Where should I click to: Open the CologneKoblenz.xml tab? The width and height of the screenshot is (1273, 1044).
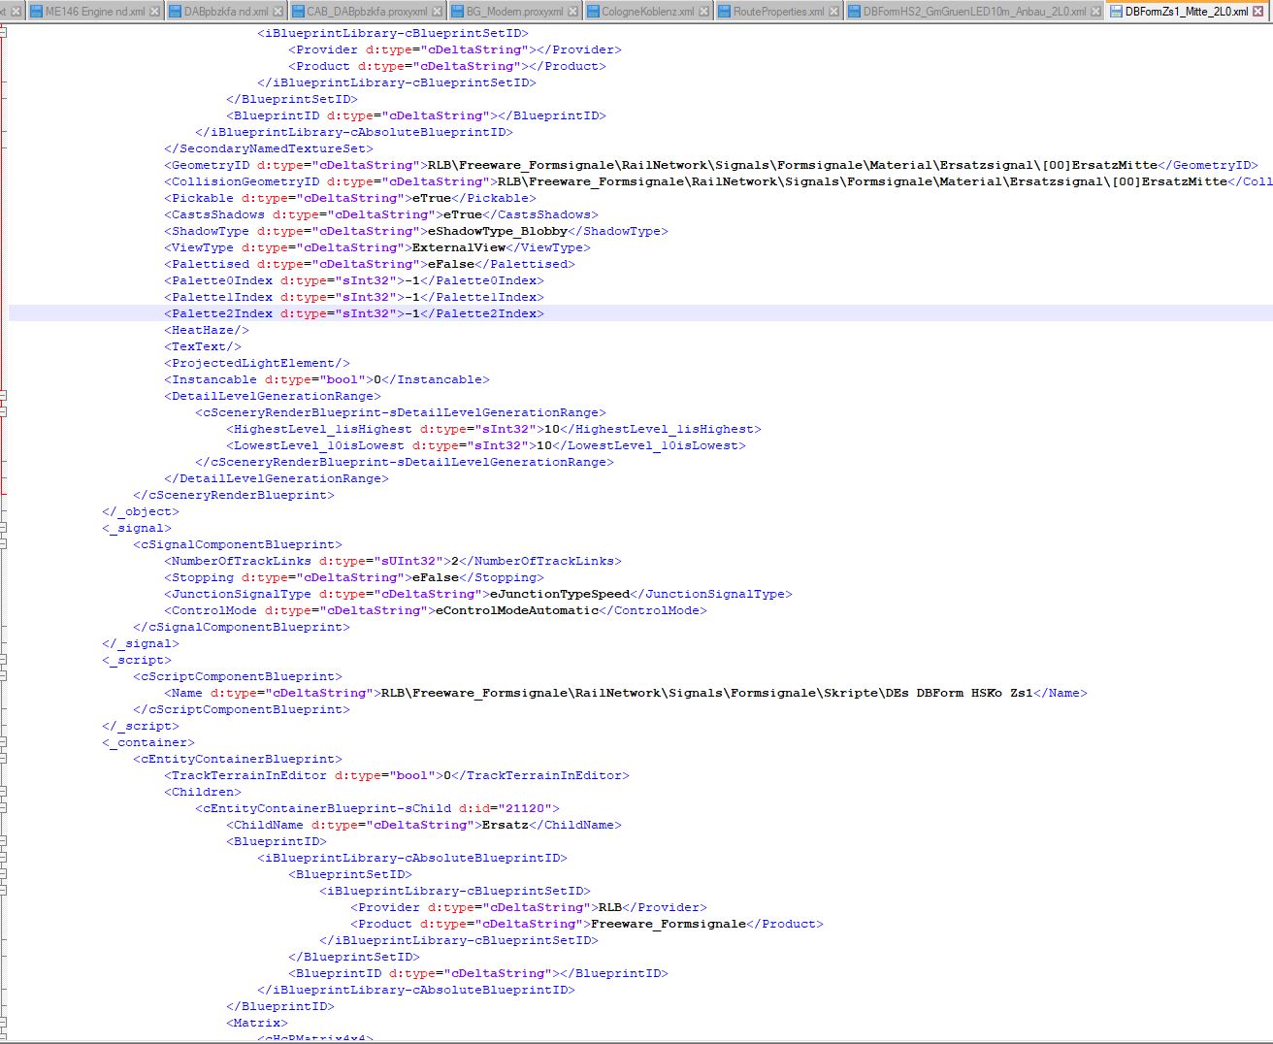[x=647, y=12]
